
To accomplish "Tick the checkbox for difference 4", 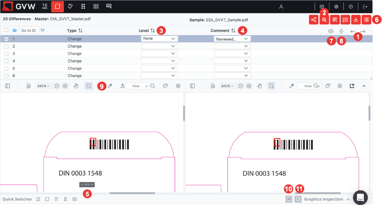I will point(7,61).
